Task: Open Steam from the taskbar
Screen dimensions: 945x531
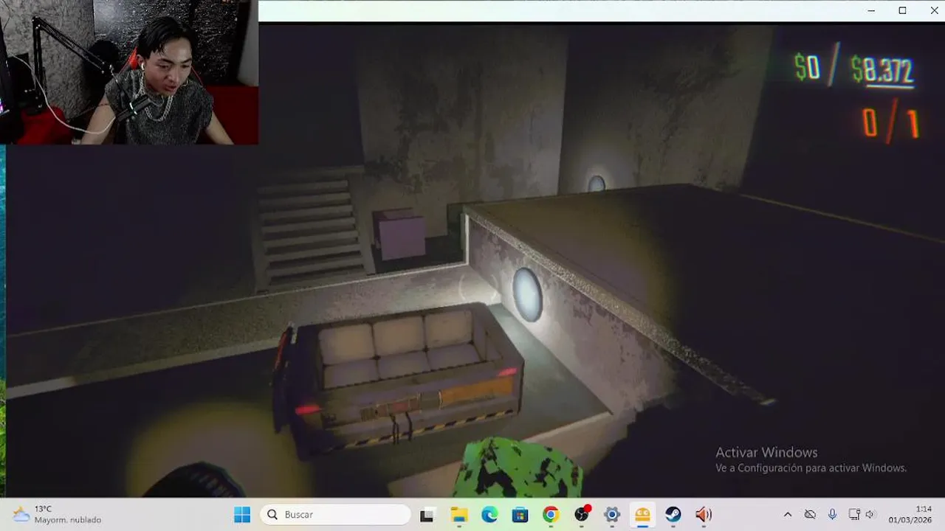Action: (673, 515)
